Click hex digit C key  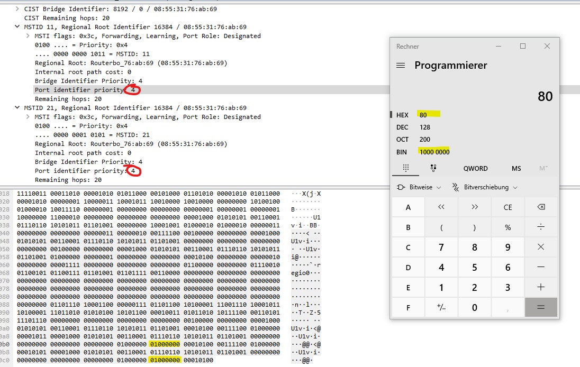point(408,247)
